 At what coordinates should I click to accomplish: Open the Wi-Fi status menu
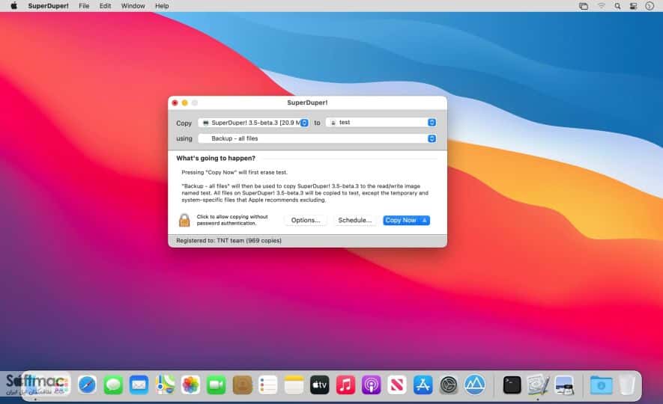[602, 6]
